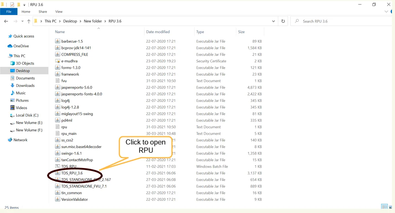Navigate to Desktop in breadcrumb path
This screenshot has height=213, width=395.
(70, 21)
